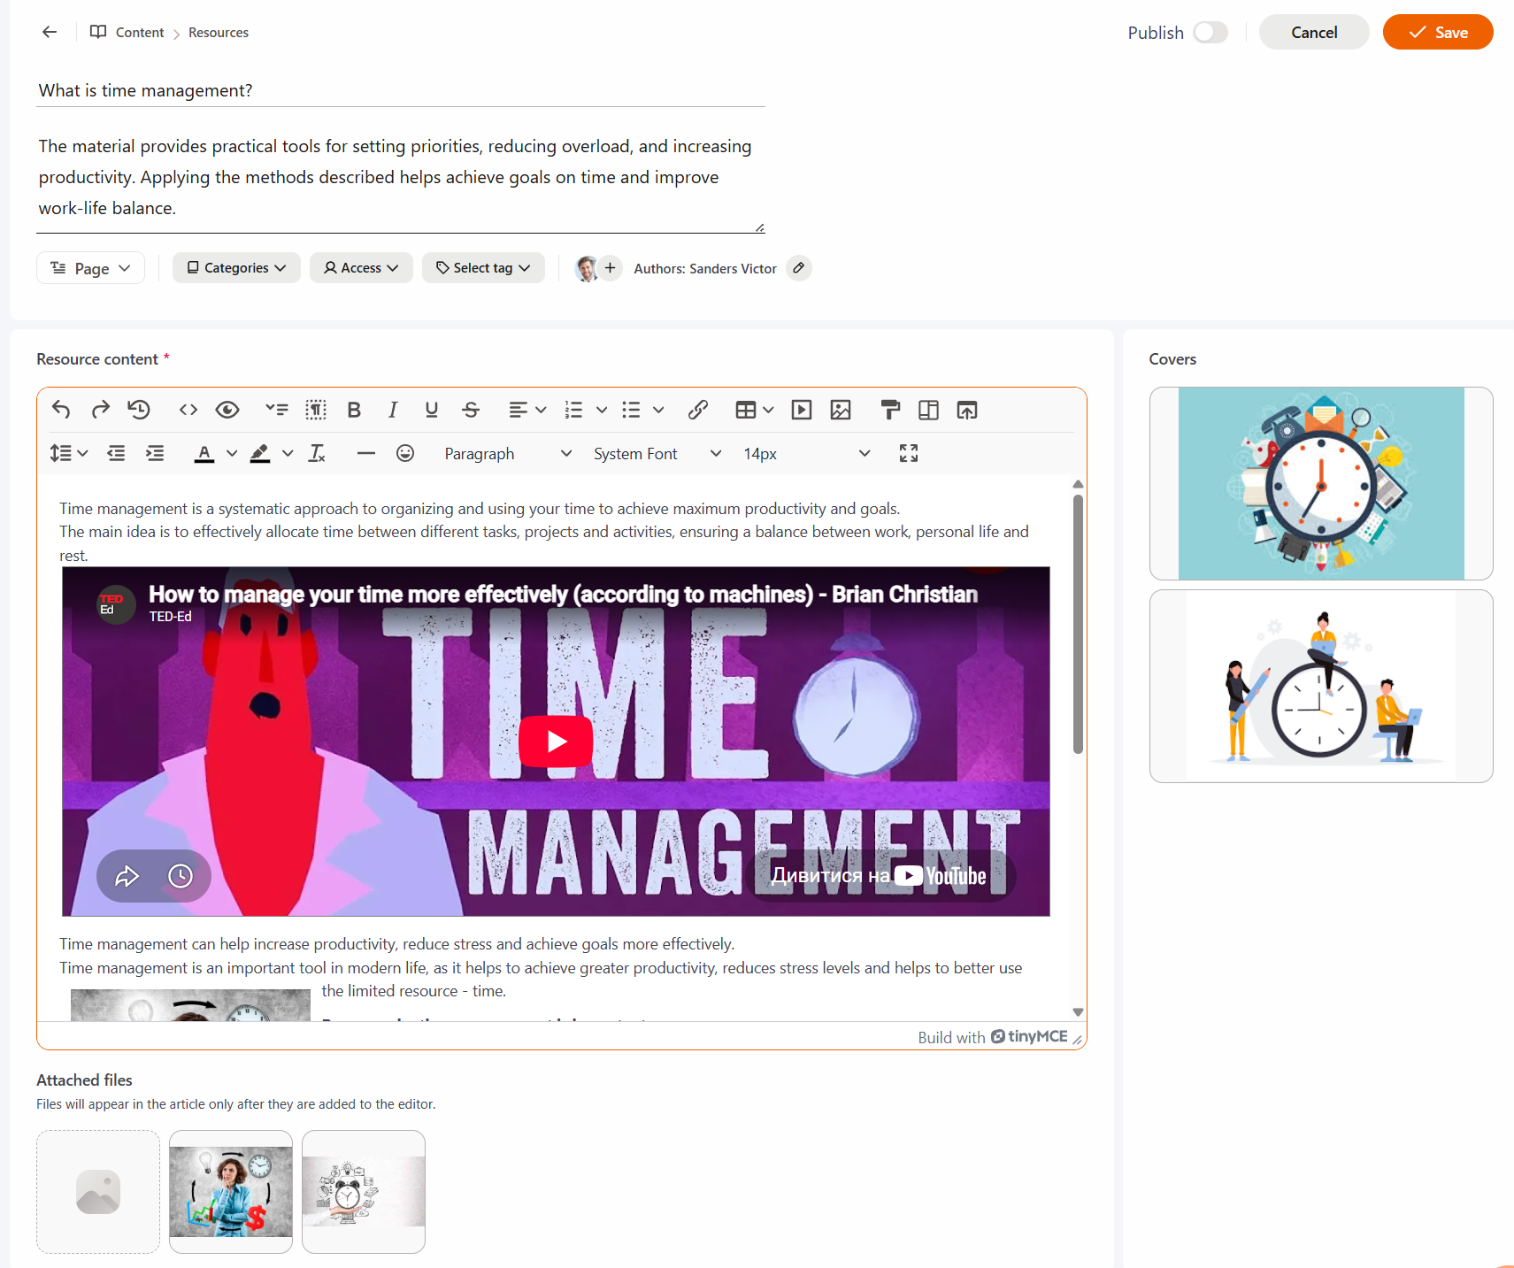Click the empty attached file upload placeholder
Screen dimensions: 1514x1268
pos(98,1192)
